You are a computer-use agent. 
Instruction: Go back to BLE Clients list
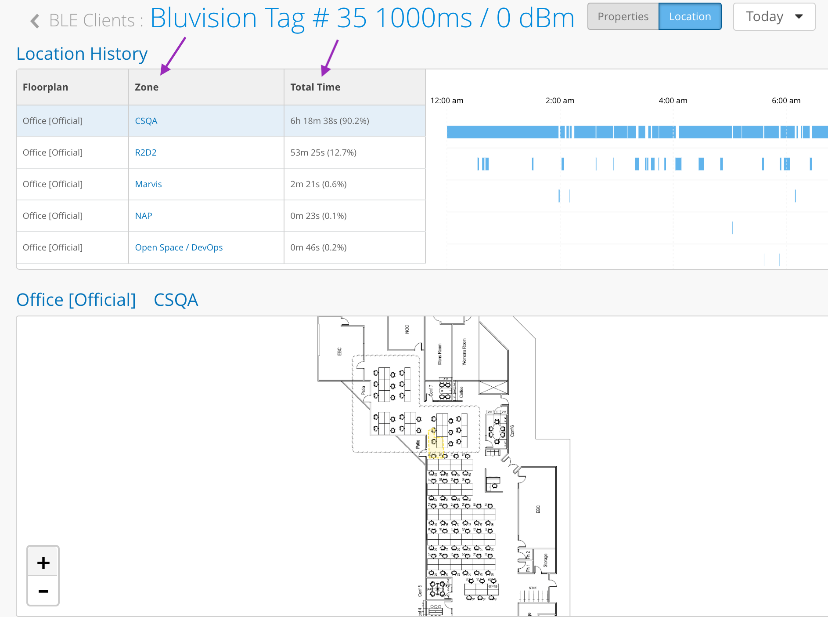tap(92, 21)
